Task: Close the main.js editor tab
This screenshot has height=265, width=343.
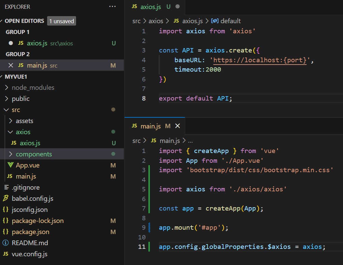Action: point(177,126)
